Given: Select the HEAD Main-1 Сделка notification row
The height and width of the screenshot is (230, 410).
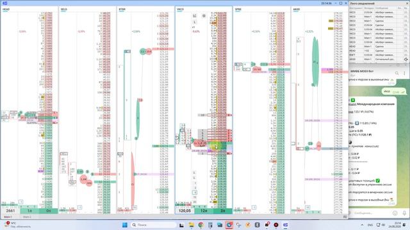Looking at the screenshot, I should pyautogui.click(x=379, y=47).
